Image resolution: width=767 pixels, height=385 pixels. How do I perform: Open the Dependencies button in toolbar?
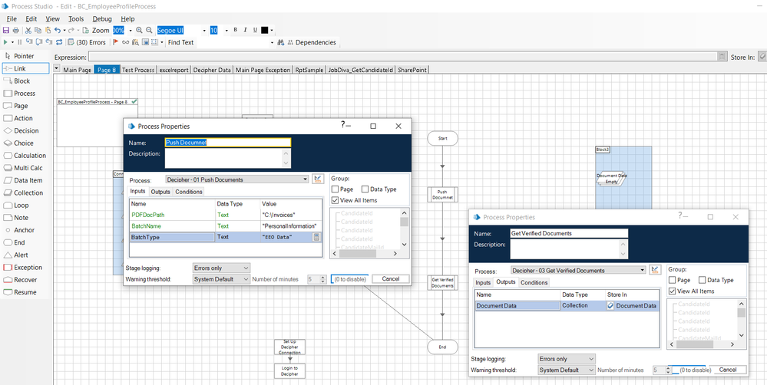[x=311, y=43]
